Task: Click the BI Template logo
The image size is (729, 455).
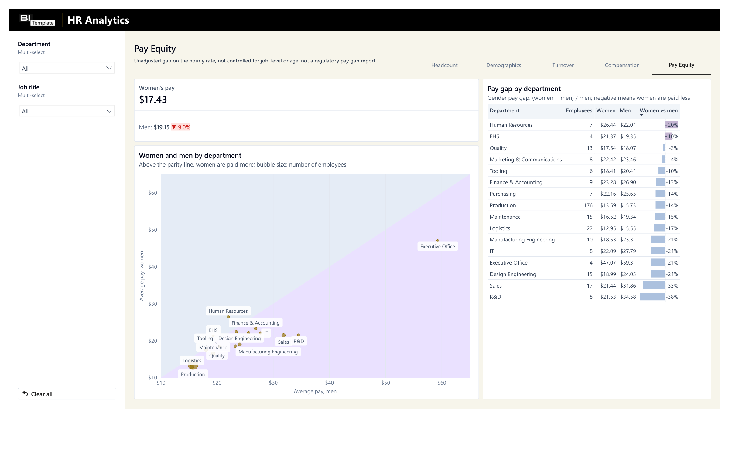Action: coord(37,20)
